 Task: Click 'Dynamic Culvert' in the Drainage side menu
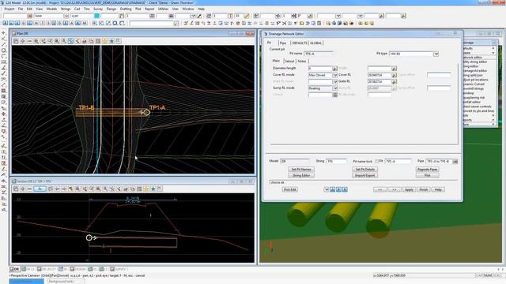pos(474,84)
